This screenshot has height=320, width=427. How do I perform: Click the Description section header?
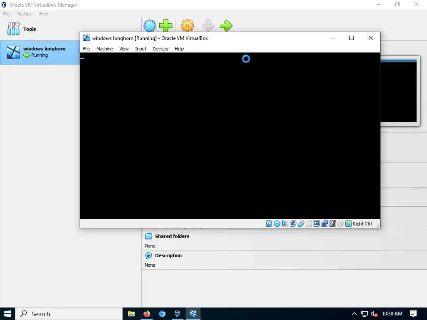168,255
